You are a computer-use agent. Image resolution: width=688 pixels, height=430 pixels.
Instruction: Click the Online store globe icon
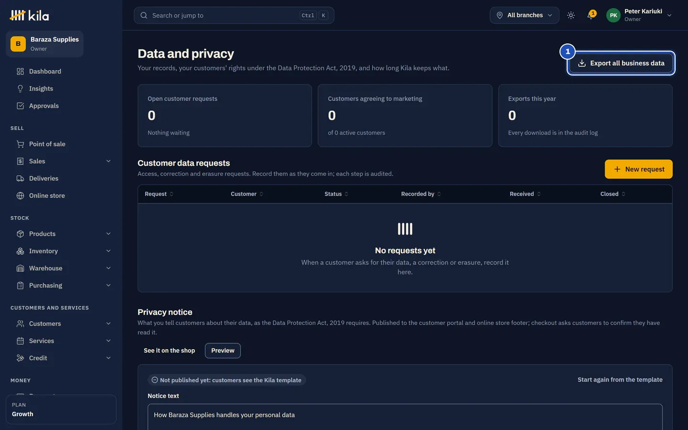[20, 195]
